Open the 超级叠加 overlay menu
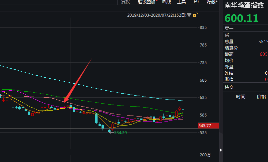The width and height of the screenshot is (268, 162). coord(146,2)
